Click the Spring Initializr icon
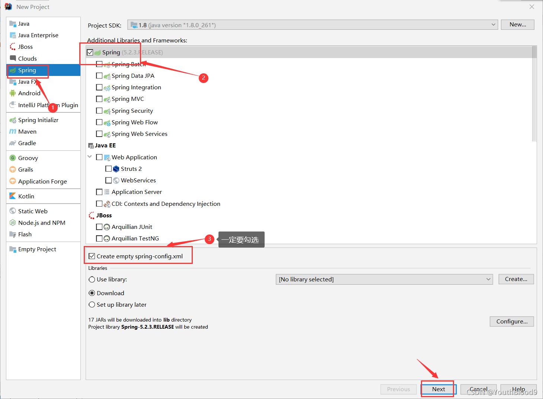Screen dimensions: 543x399 click(x=13, y=120)
